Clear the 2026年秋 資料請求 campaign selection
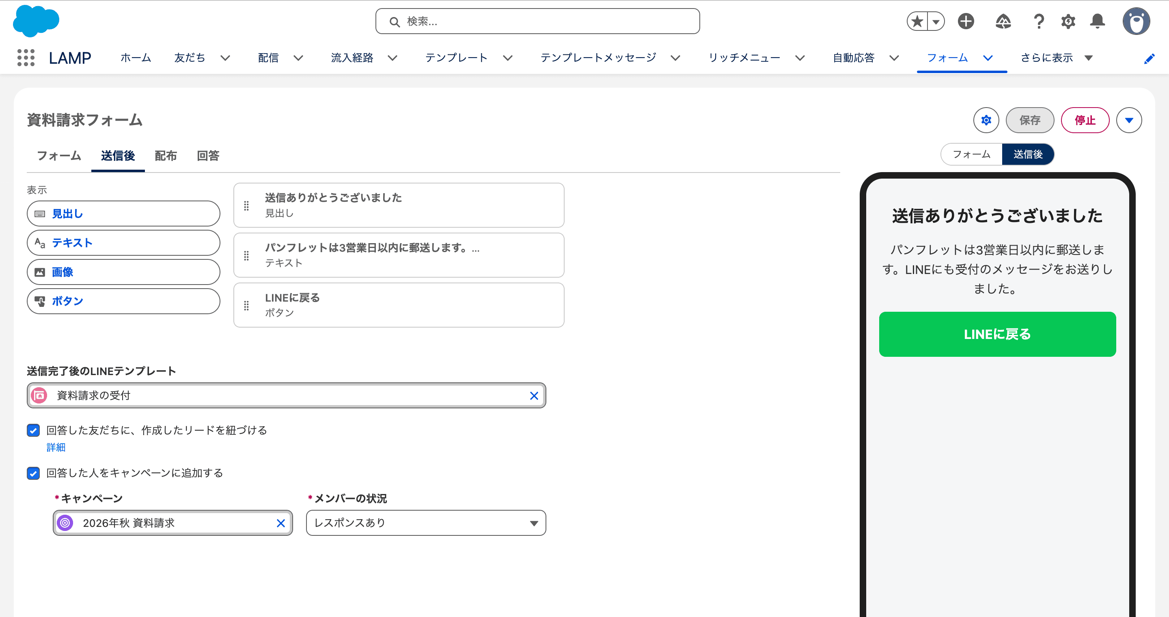Screen dimensions: 1169x617 tap(280, 523)
